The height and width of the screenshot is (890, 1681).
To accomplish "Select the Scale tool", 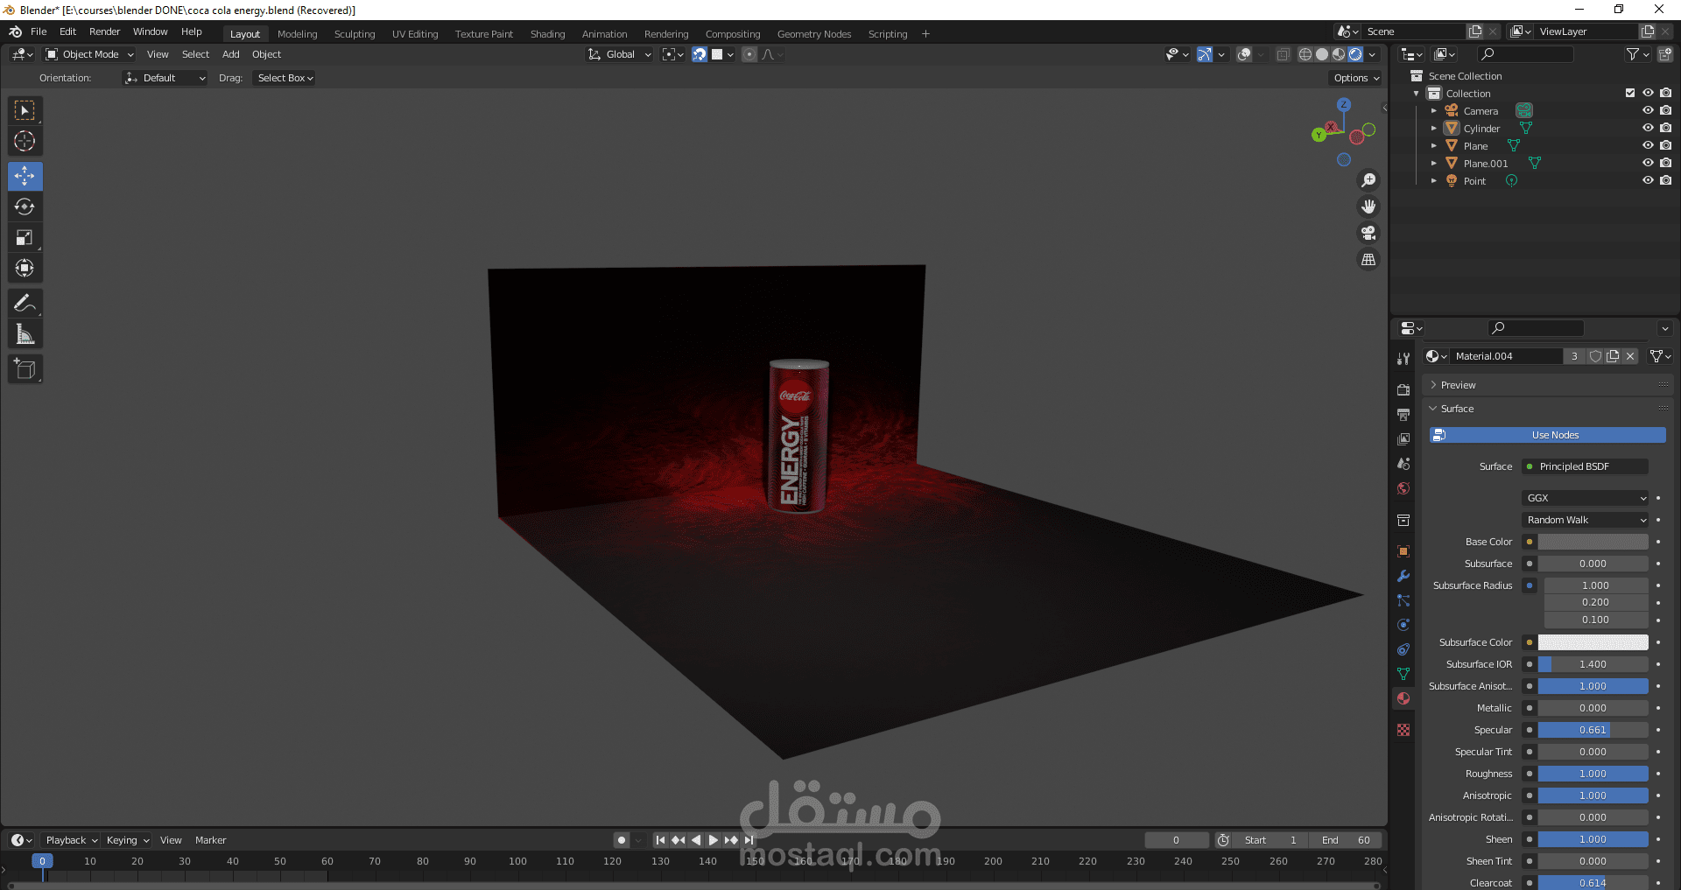I will click(x=25, y=237).
